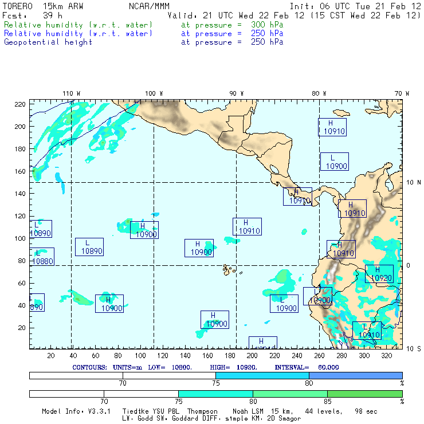Click the '10 S' latitude label
424x424 pixels.
[414, 349]
